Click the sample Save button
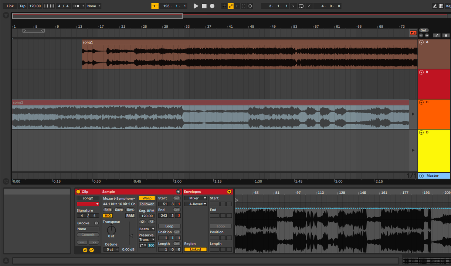The image size is (451, 266). 119,210
